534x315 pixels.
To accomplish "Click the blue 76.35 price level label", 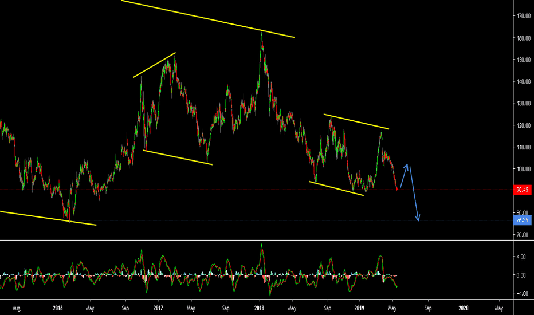I will pos(522,220).
